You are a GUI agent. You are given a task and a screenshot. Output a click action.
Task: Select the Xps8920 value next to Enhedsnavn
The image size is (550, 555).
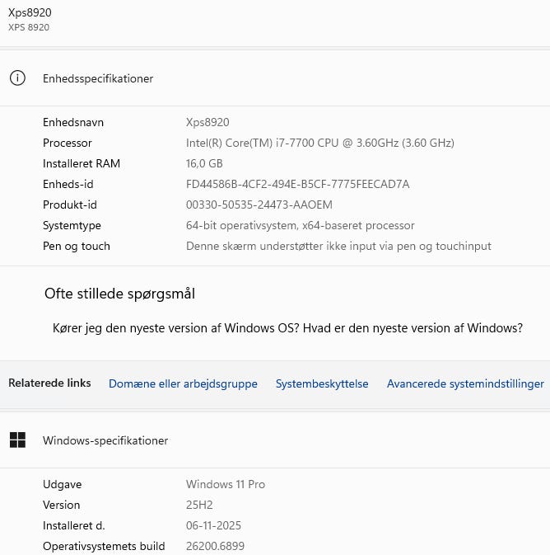tap(207, 122)
